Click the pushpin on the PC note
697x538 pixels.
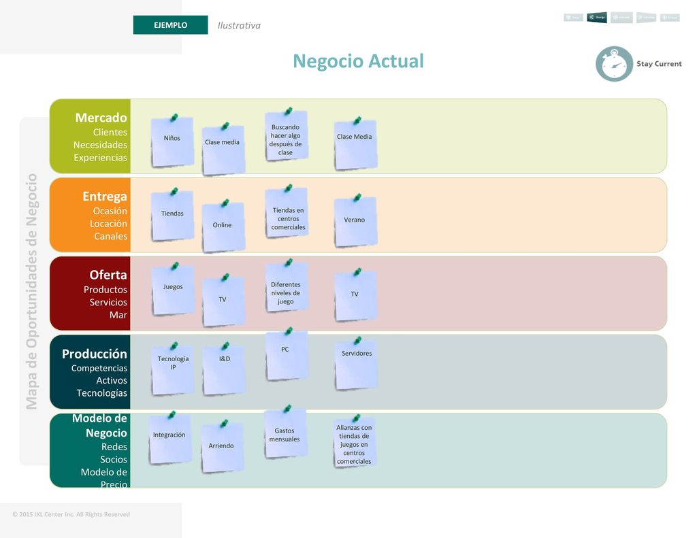pos(289,331)
